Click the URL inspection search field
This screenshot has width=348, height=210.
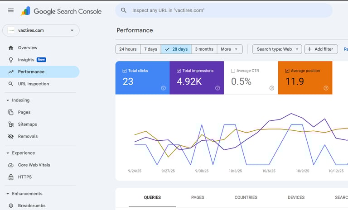tap(227, 10)
